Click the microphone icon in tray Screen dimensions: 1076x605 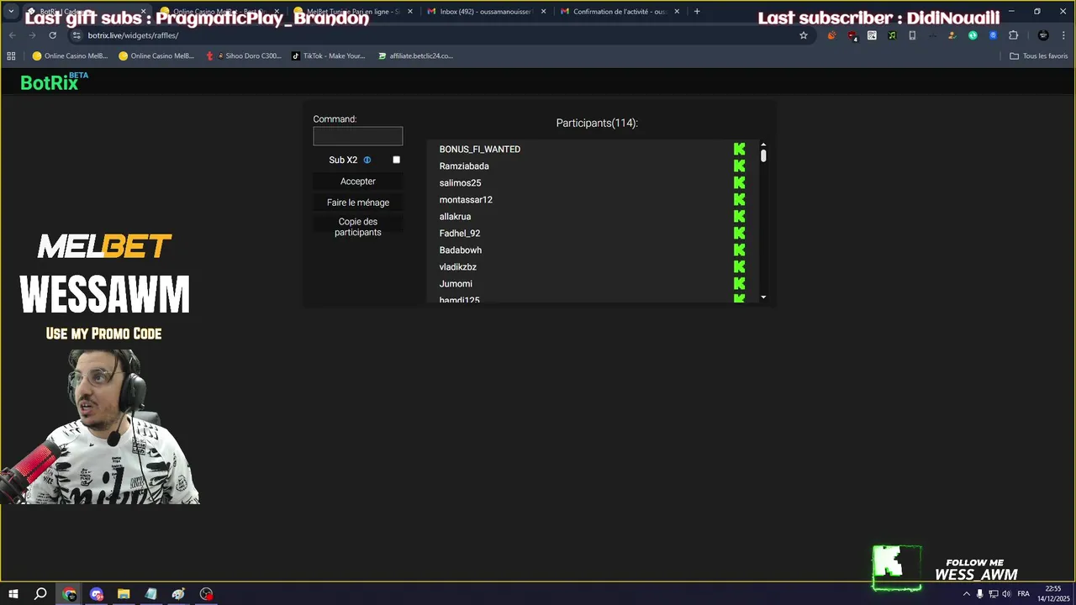tap(979, 594)
